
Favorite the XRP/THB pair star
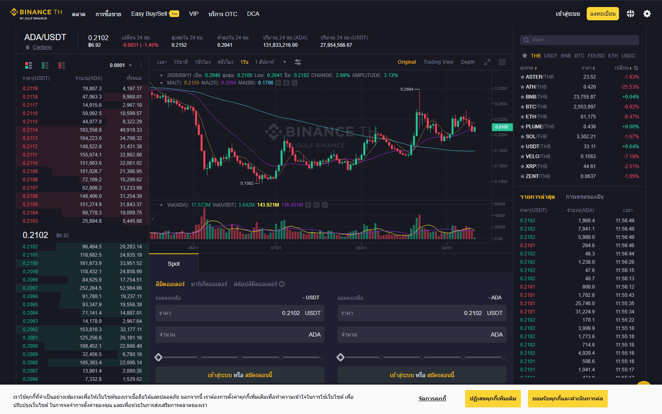[x=522, y=166]
